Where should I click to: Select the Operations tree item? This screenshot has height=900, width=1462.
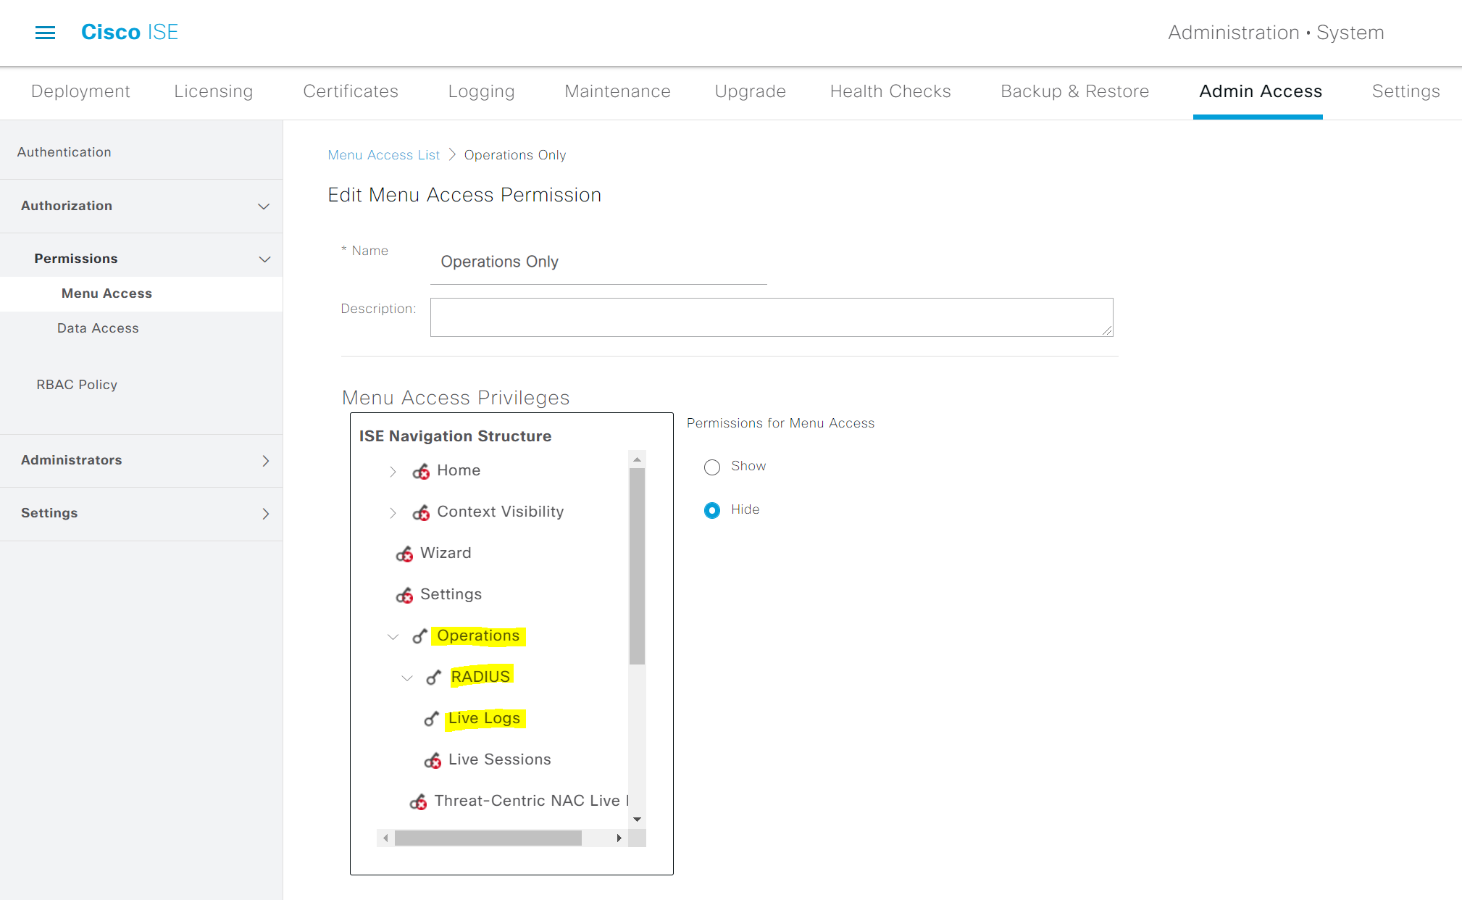point(478,636)
